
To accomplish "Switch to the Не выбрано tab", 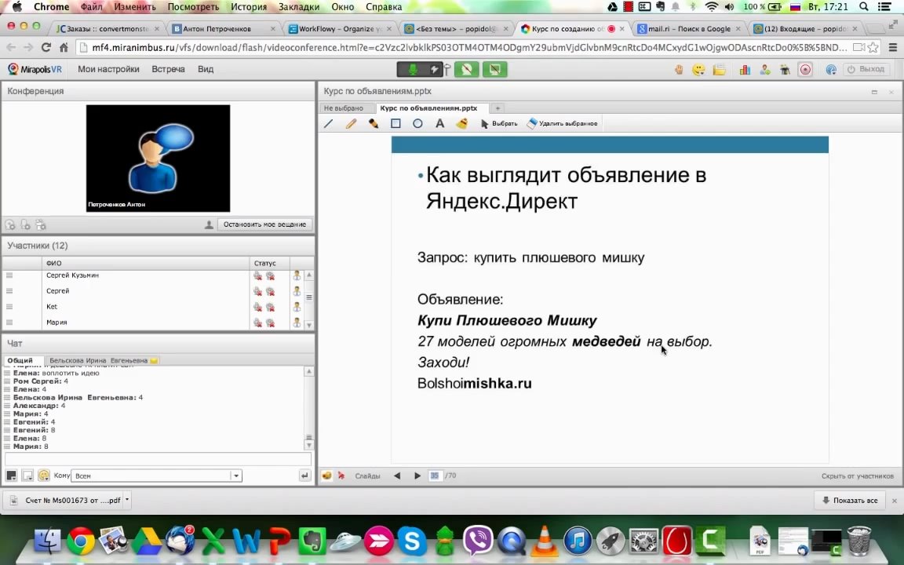I will (344, 108).
